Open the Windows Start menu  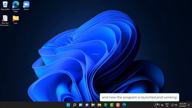(x=68, y=105)
